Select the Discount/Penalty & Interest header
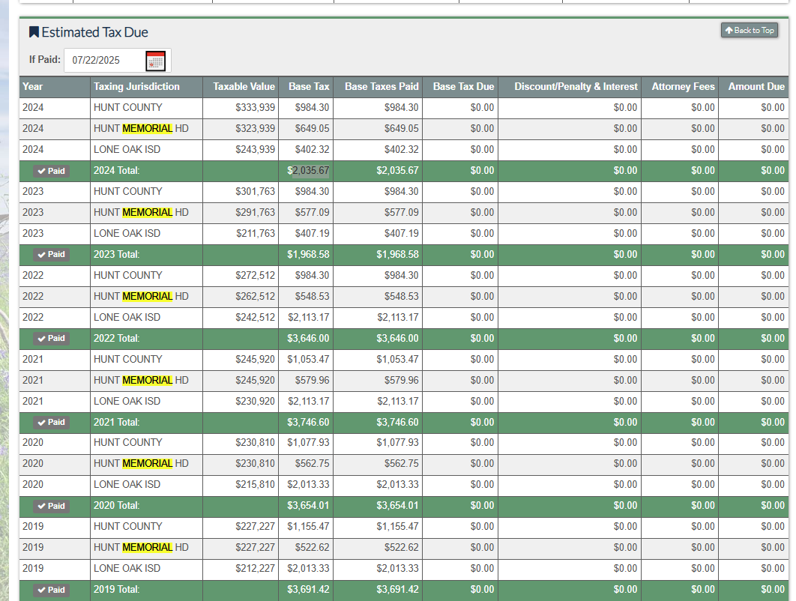This screenshot has height=601, width=796. point(576,87)
